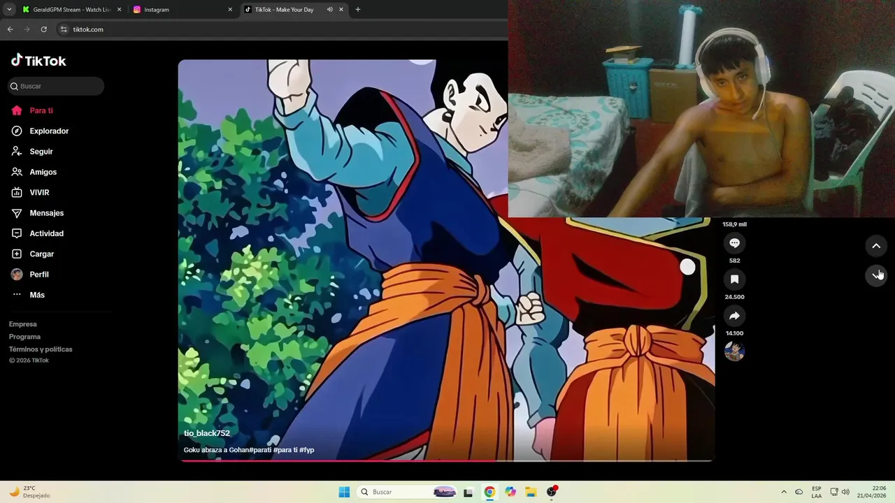Click the 14.100 shares count
This screenshot has width=895, height=503.
734,333
